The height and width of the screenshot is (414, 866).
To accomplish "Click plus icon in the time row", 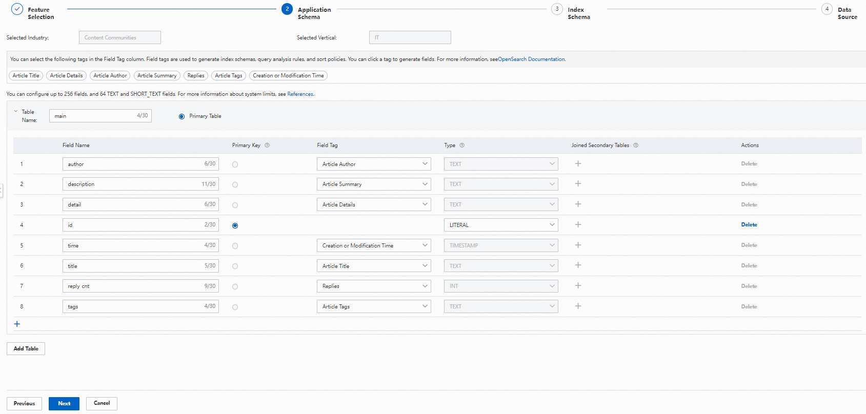I will point(578,245).
